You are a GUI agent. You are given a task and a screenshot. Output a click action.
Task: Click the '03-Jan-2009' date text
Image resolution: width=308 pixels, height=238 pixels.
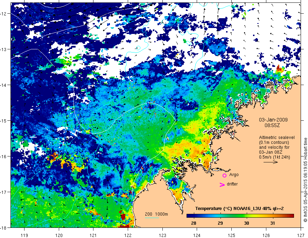click(273, 120)
